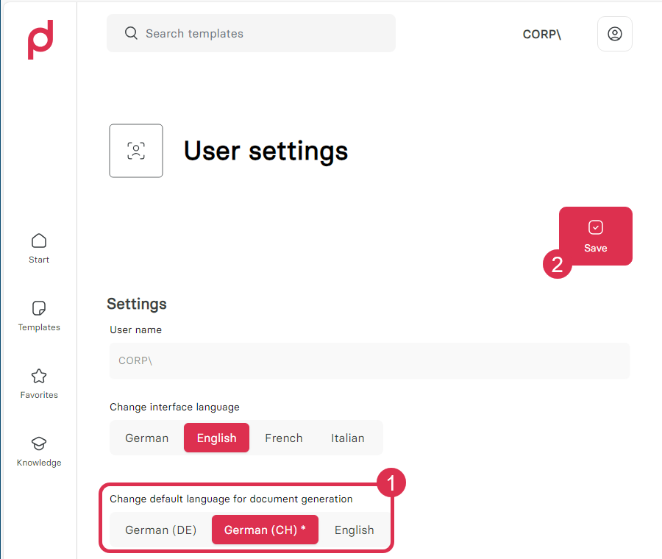Click the User settings heading

[x=266, y=152]
